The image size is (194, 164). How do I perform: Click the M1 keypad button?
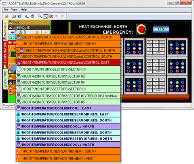click(x=162, y=80)
